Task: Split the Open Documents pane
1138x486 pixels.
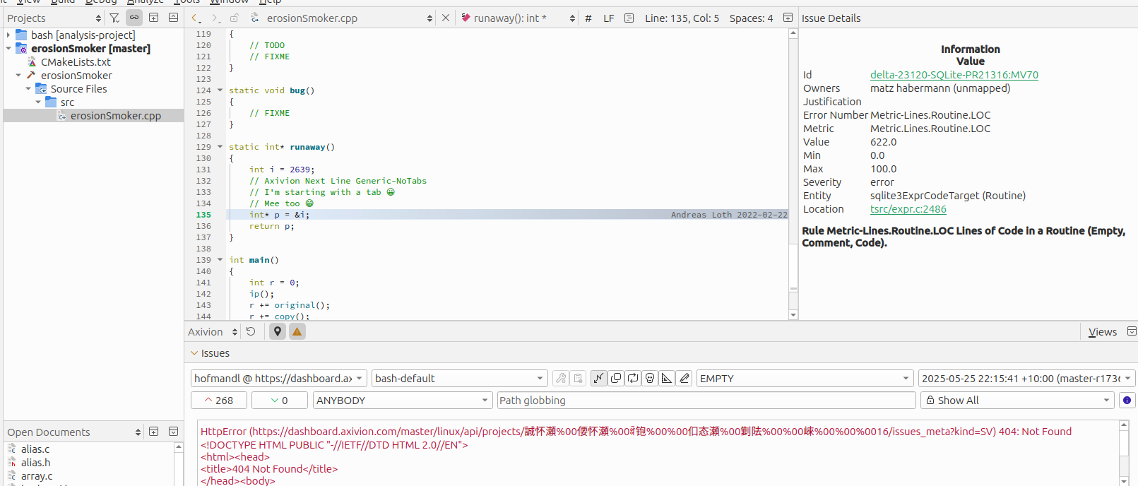Action: 153,432
